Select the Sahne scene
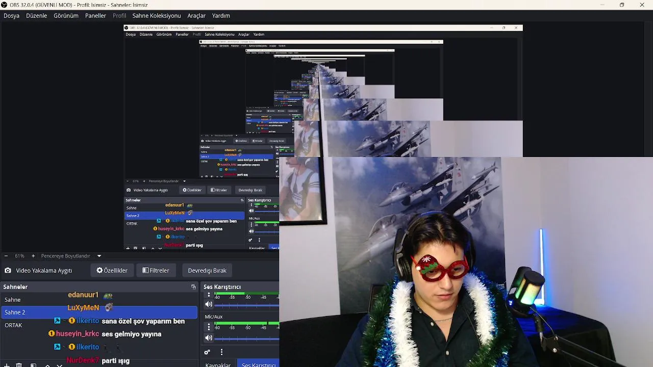This screenshot has width=653, height=367. [13, 300]
